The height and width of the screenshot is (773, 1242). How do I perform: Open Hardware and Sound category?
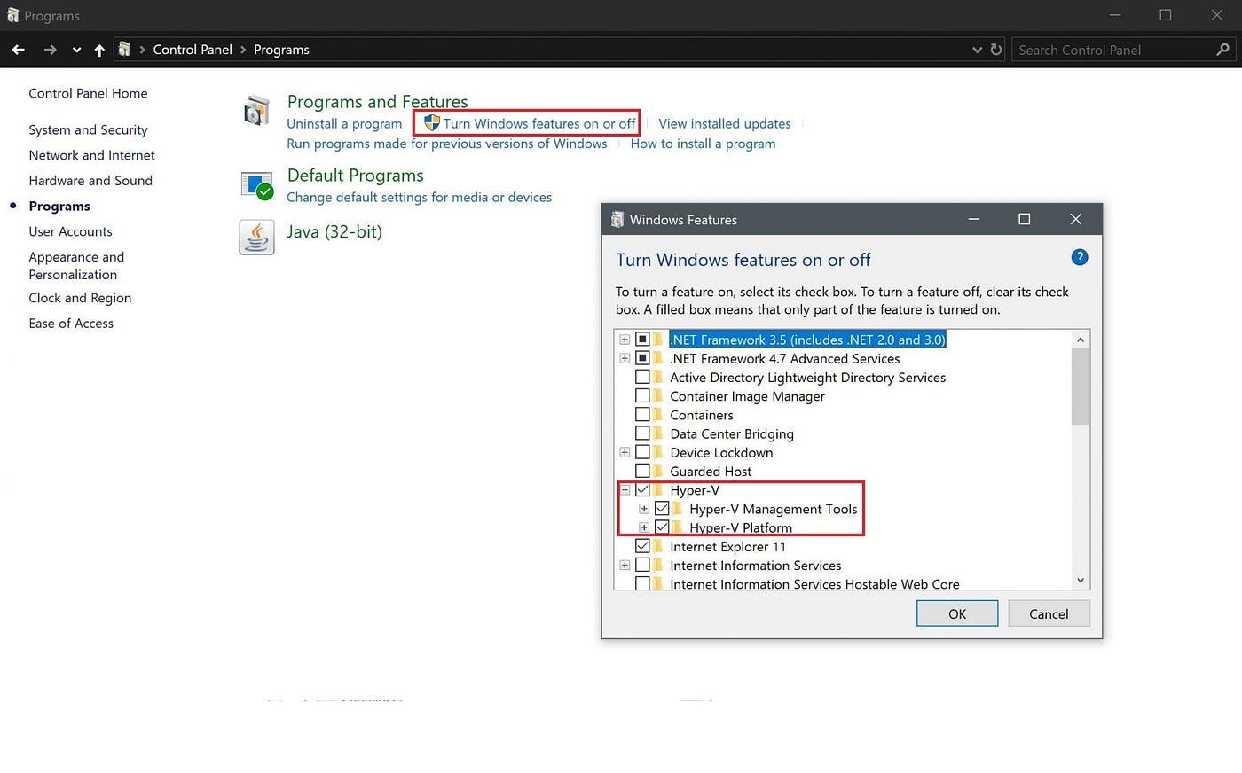pos(90,180)
